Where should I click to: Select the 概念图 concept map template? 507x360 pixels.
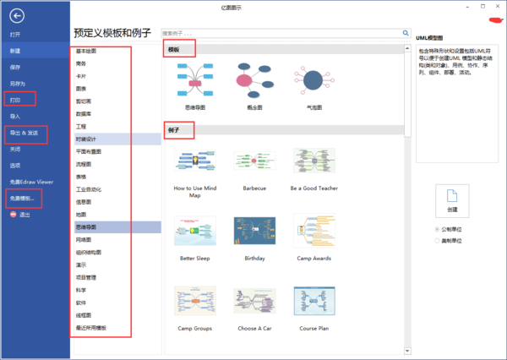click(x=254, y=86)
